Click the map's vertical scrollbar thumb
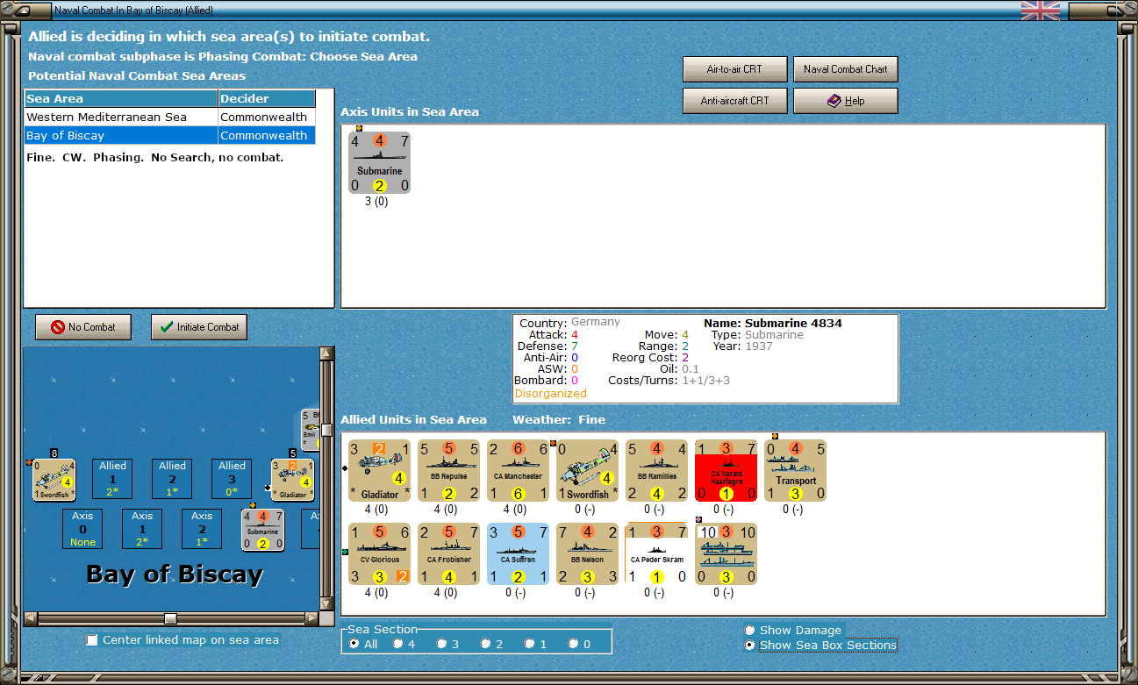The width and height of the screenshot is (1138, 685). click(326, 430)
